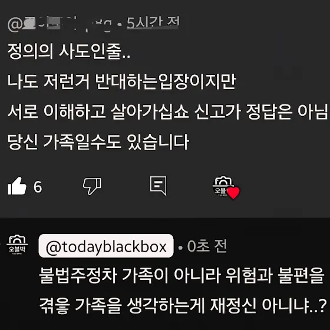Select the line starting 서로 이해하고 살아가십쇼
Image resolution: width=330 pixels, height=330 pixels.
click(167, 111)
